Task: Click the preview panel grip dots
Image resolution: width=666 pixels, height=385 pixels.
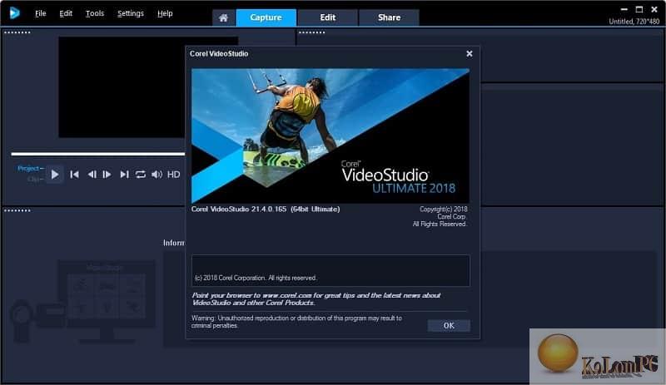Action: (17, 32)
